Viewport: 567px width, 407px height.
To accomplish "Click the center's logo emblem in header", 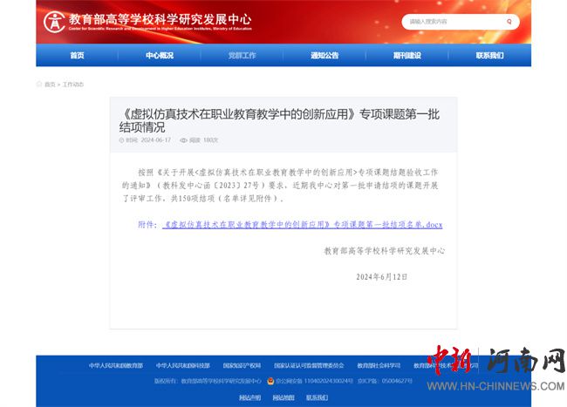I will 54,21.
